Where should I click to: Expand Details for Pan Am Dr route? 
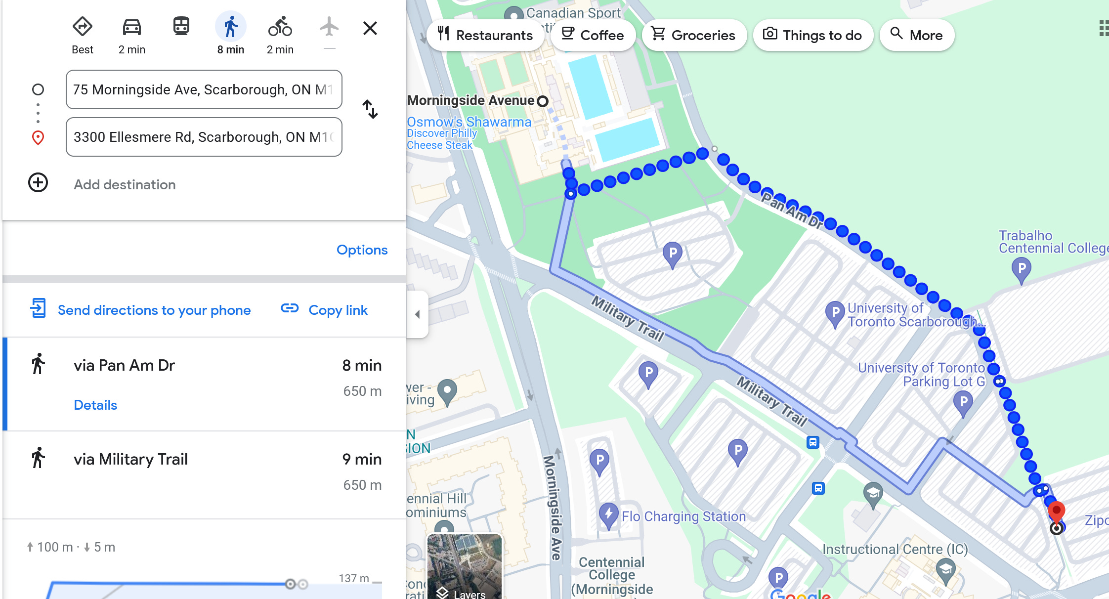click(95, 405)
